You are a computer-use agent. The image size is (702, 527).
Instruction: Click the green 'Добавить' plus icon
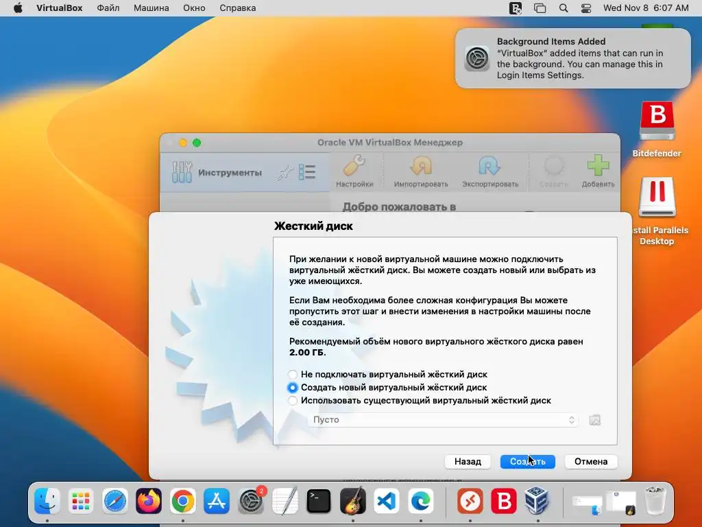pyautogui.click(x=598, y=171)
